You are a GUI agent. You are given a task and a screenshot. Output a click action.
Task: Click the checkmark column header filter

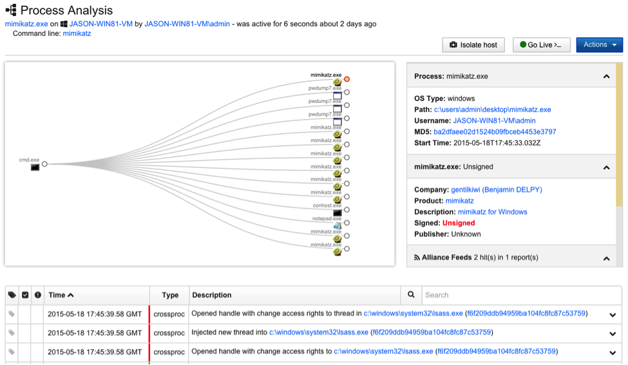(25, 295)
